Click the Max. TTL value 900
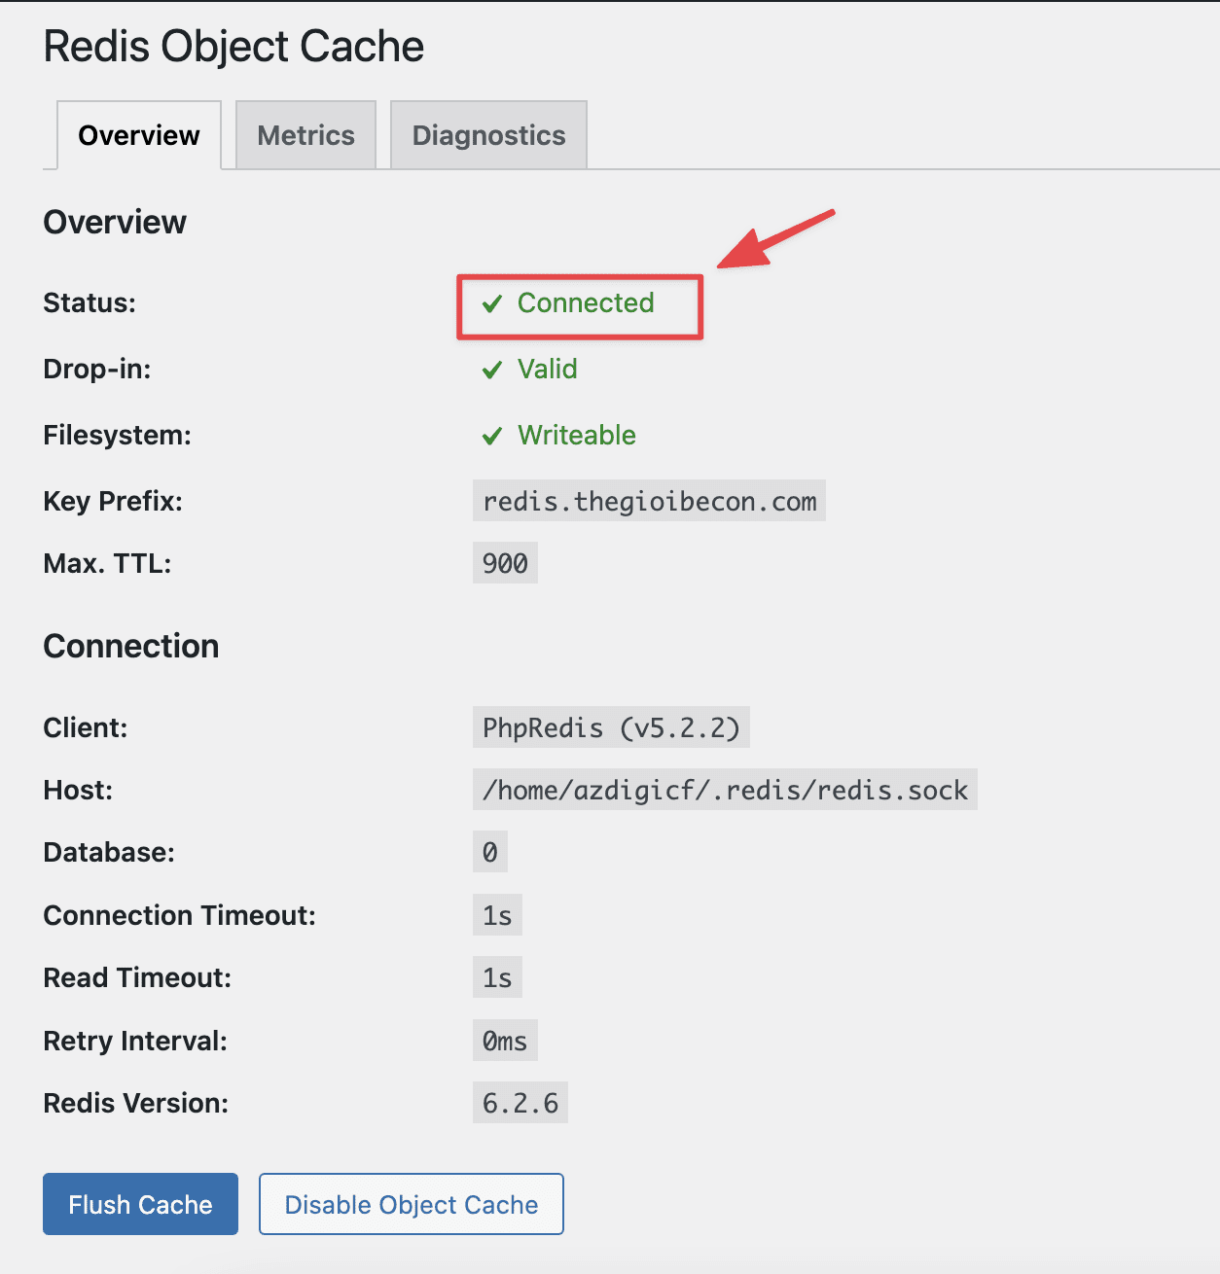Screen dimensions: 1220x1274 [x=504, y=562]
